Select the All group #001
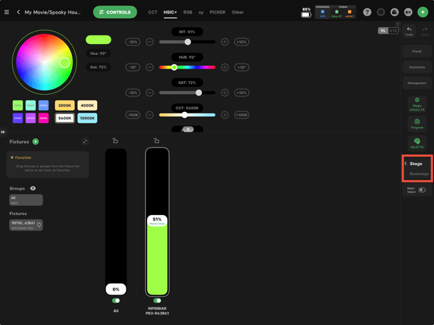Screen dimensions: 434x325 tap(26, 200)
